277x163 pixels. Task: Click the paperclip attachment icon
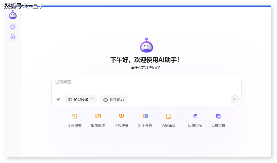click(x=58, y=99)
